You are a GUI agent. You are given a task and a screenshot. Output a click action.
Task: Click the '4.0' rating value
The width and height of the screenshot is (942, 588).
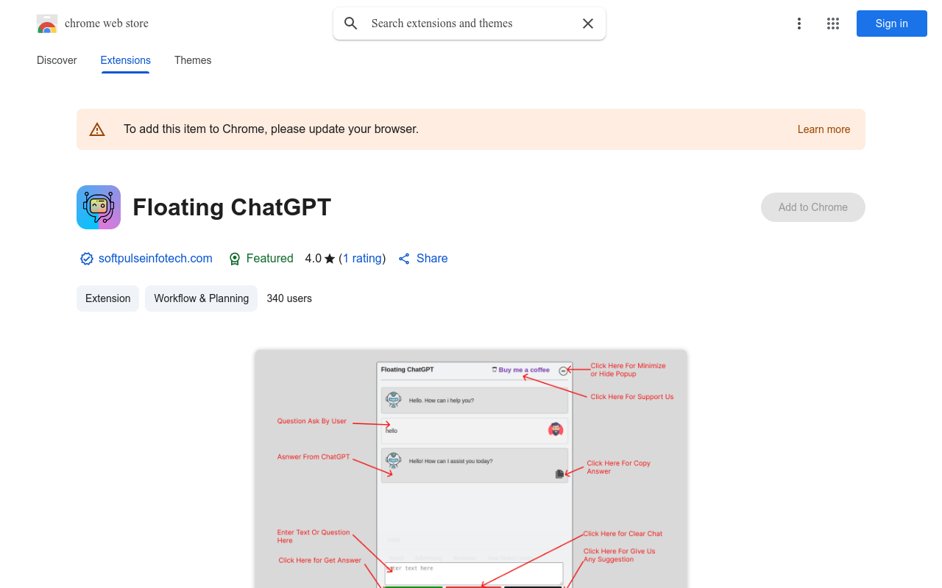(x=313, y=259)
